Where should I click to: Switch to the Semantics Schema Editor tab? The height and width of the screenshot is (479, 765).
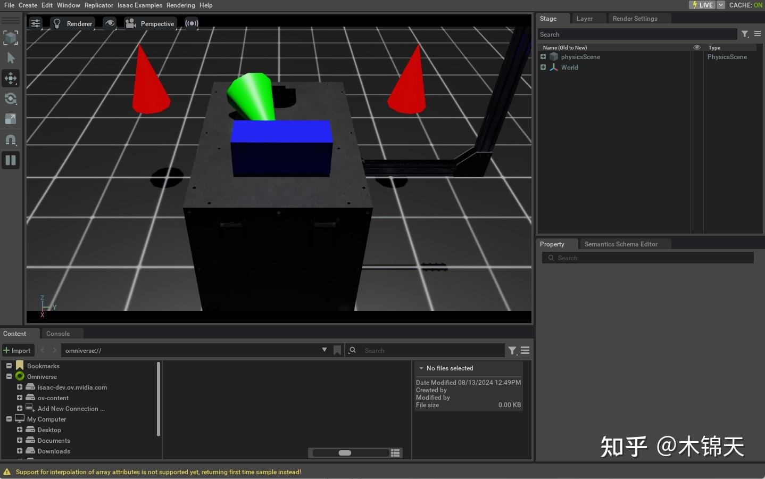[x=621, y=244]
